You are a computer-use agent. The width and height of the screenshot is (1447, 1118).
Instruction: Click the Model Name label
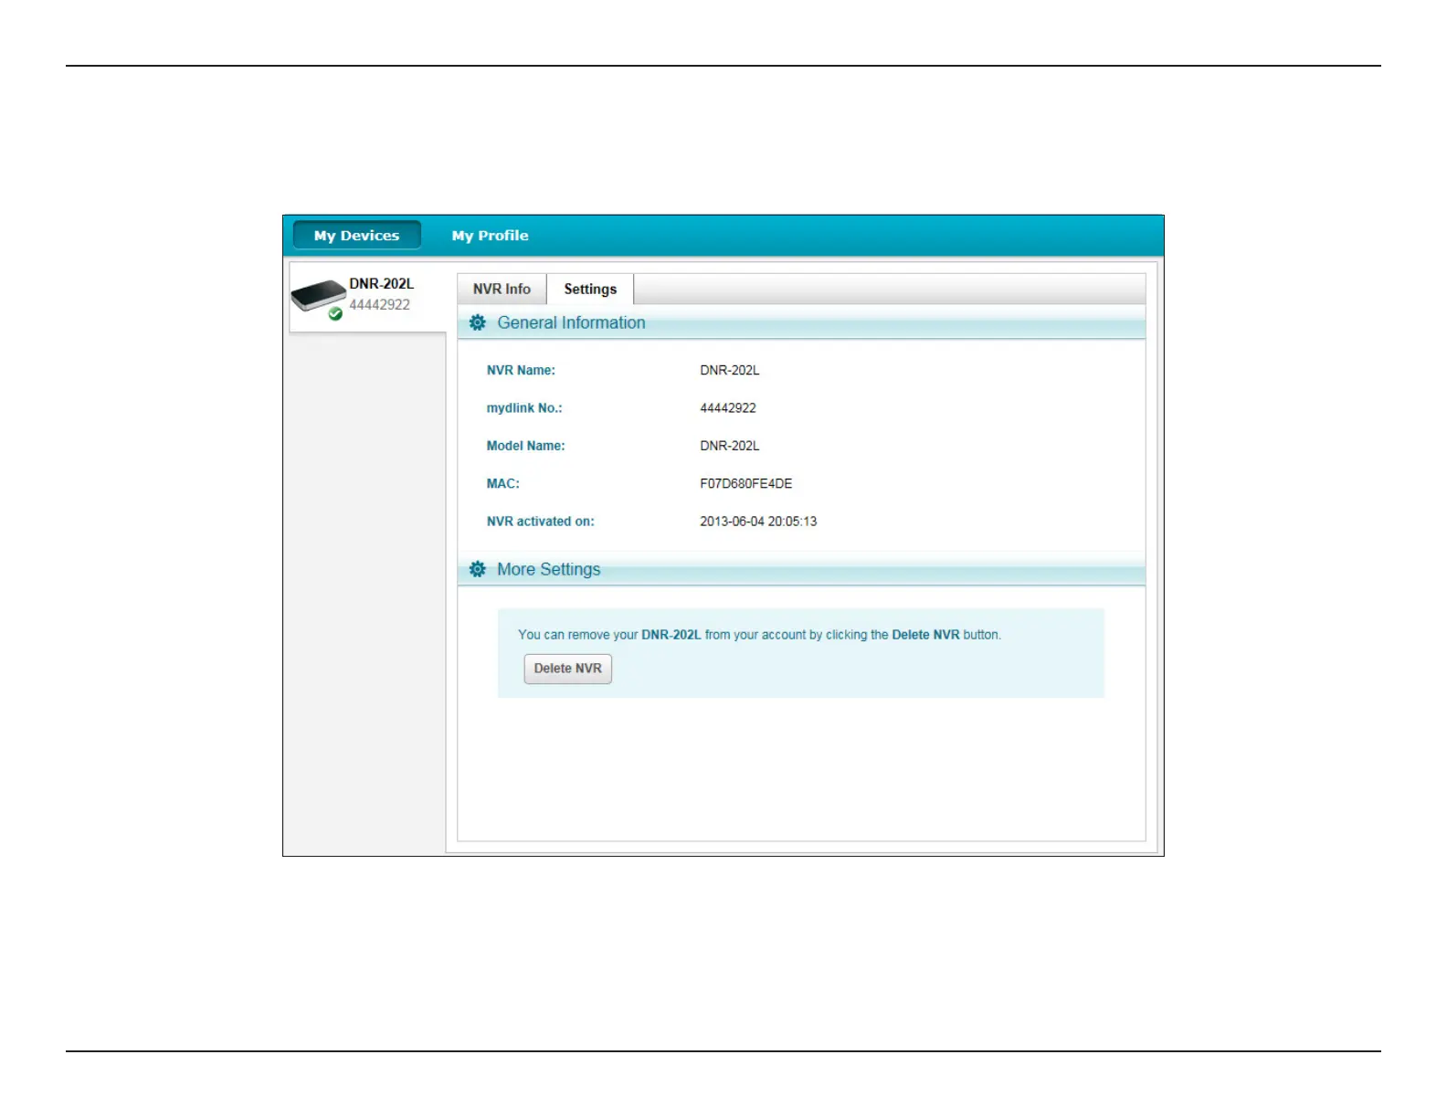[x=525, y=446]
